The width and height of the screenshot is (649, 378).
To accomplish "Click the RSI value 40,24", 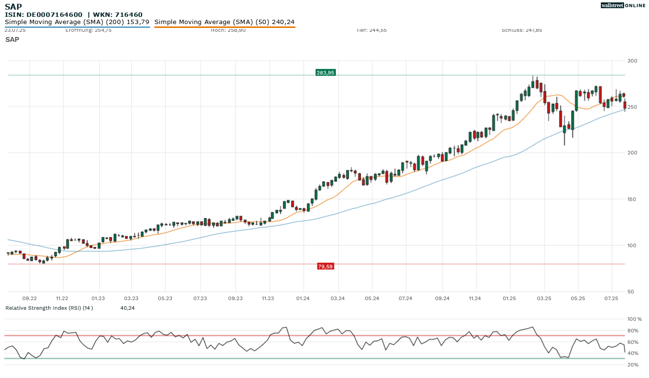I will tap(127, 308).
